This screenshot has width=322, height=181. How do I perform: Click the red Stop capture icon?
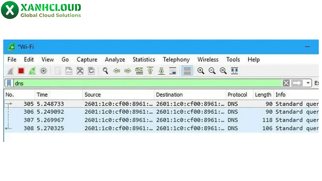(21, 71)
